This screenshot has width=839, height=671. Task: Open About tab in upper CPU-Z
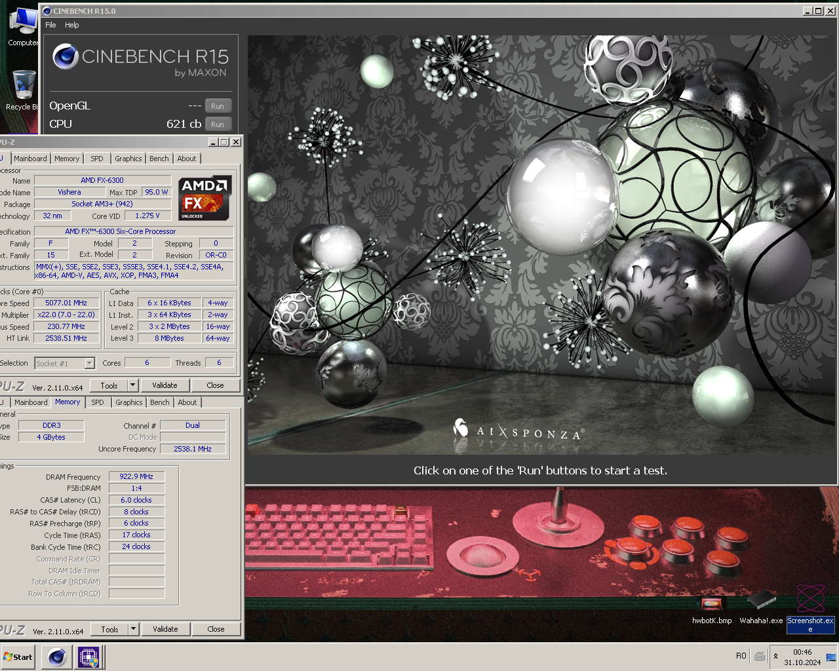pos(187,159)
